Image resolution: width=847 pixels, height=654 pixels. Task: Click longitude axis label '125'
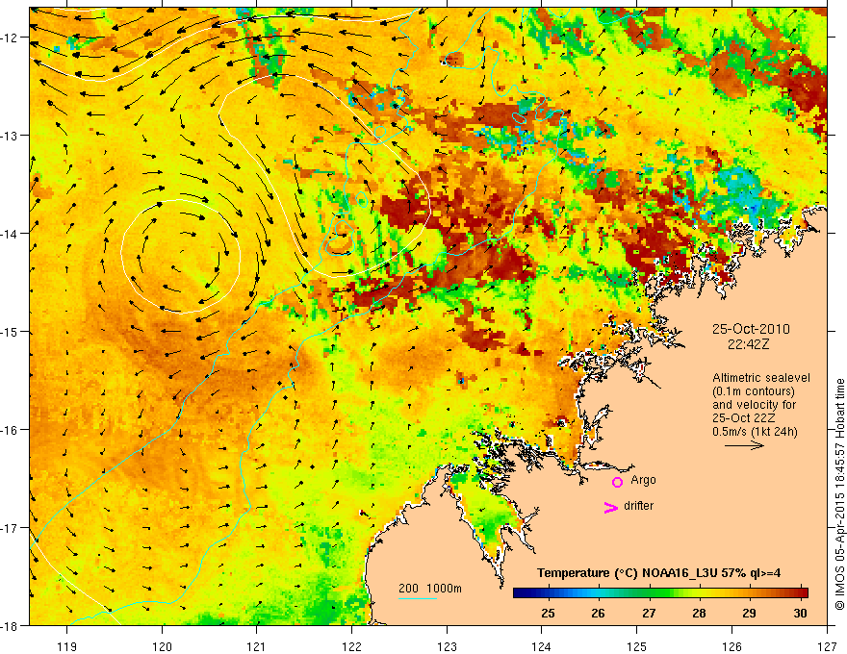tap(637, 646)
